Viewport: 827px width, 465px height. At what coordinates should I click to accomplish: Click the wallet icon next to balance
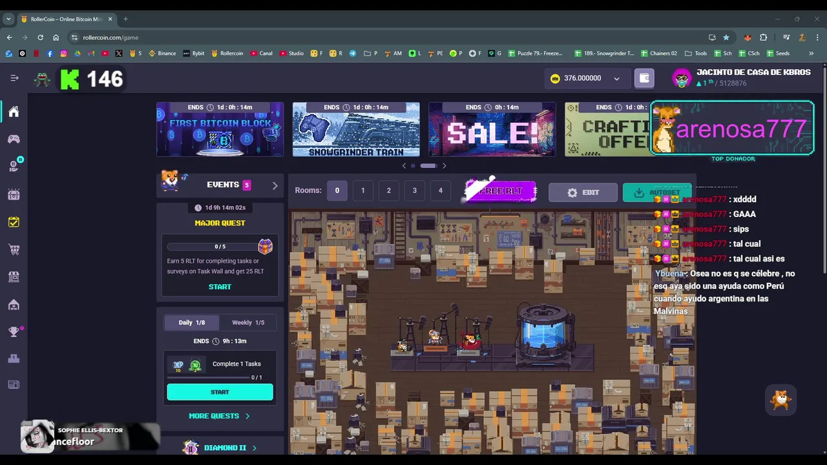(x=644, y=78)
